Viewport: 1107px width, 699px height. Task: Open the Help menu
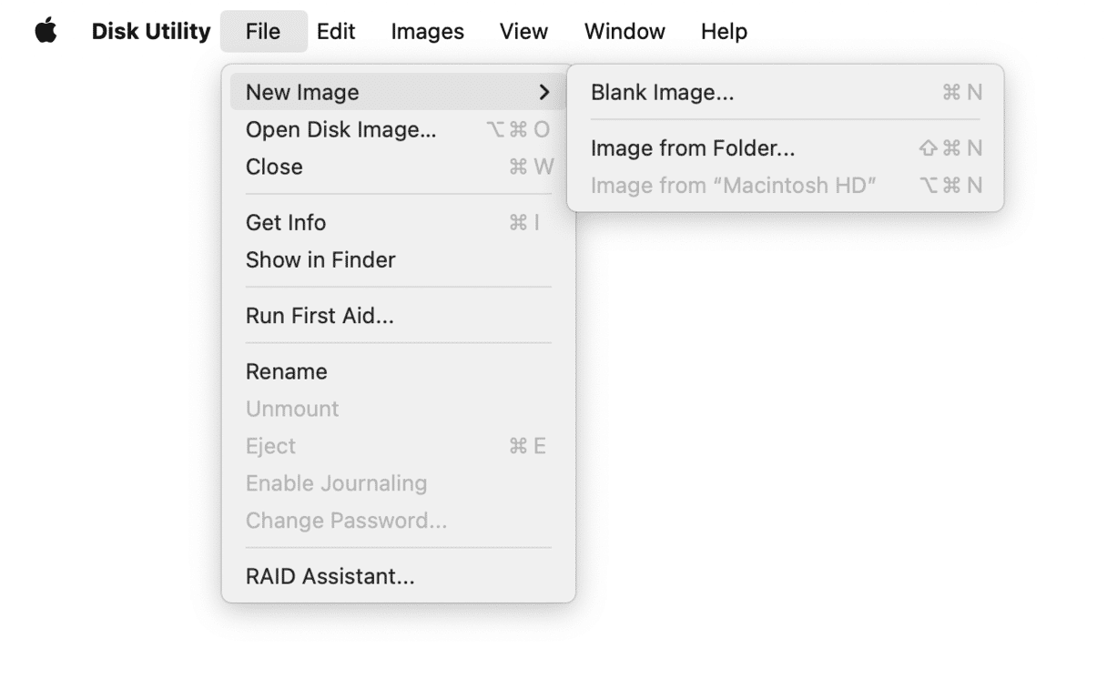[x=724, y=31]
